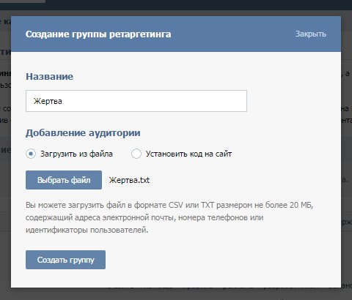This screenshot has height=300, width=352.
Task: Click hint line идентификаторы пользователей
Action: pyautogui.click(x=87, y=230)
